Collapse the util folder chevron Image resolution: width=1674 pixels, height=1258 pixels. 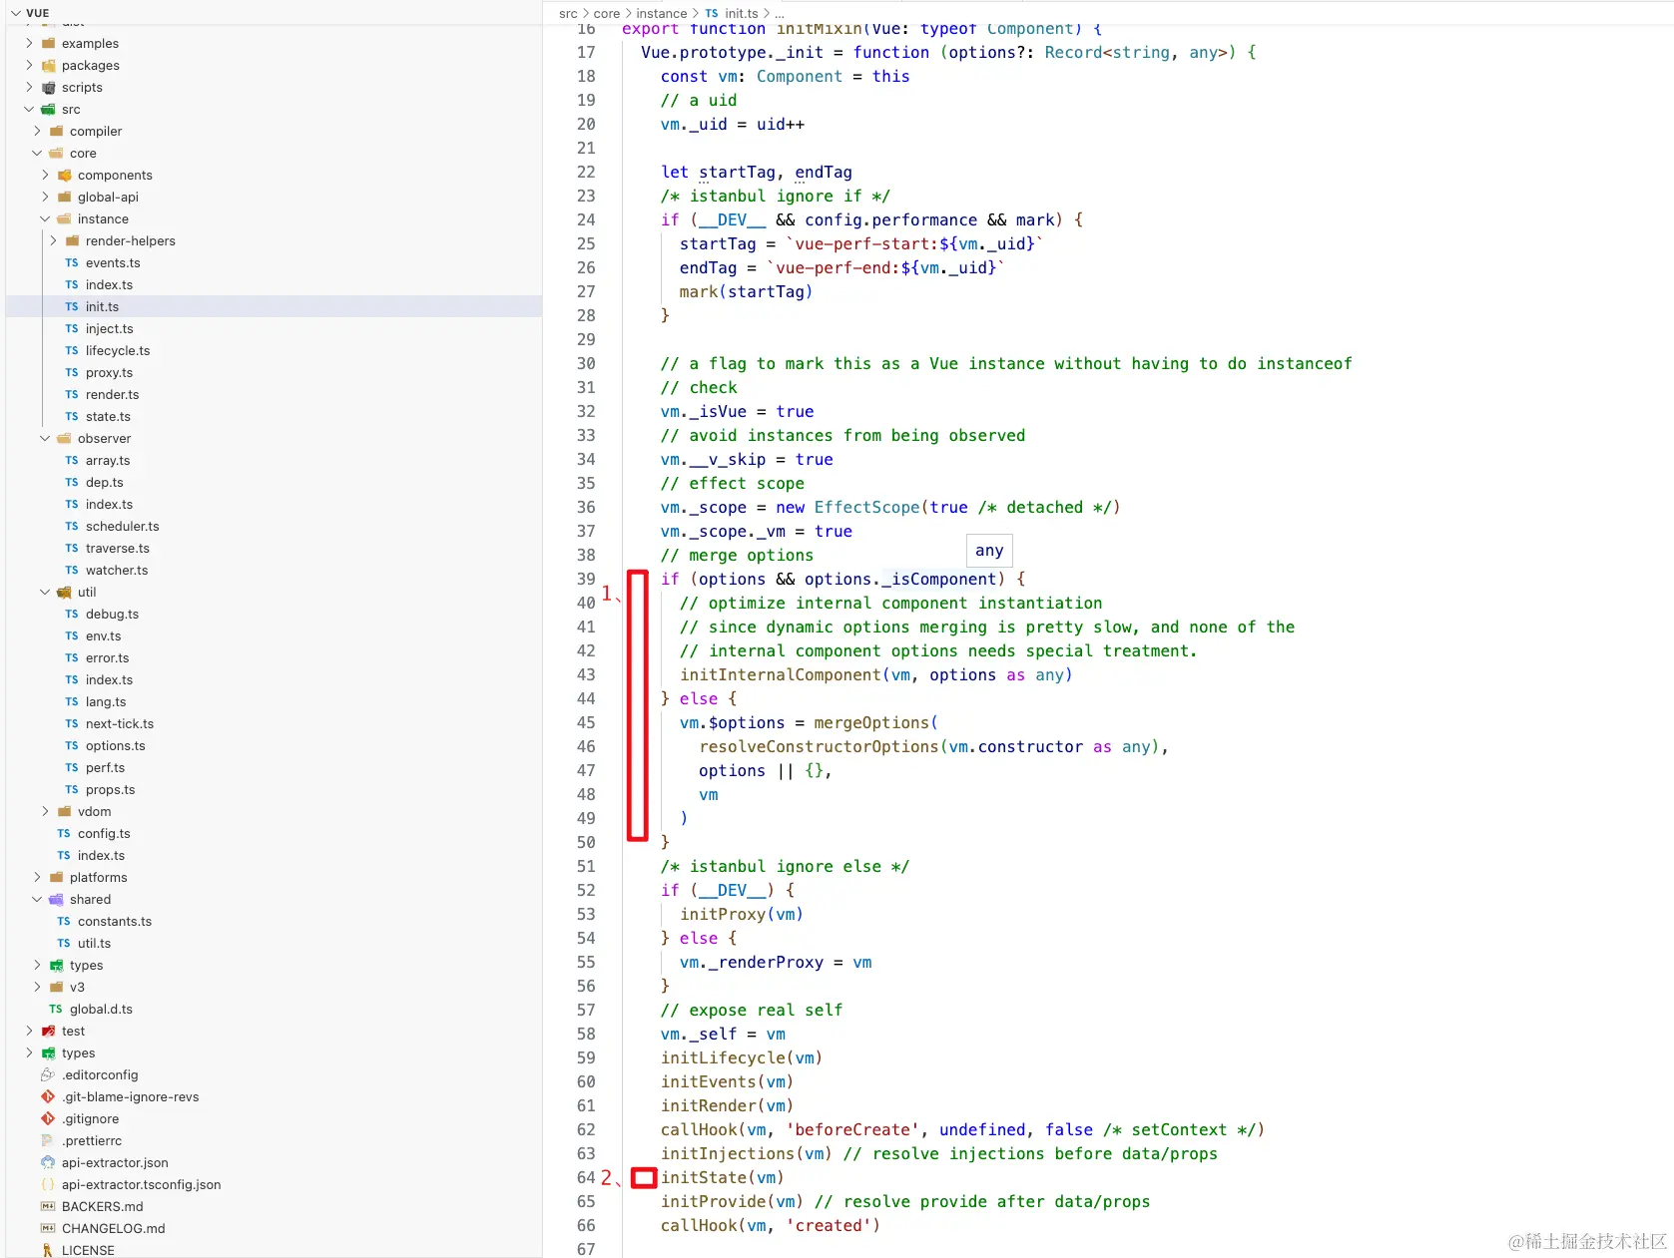click(x=45, y=592)
